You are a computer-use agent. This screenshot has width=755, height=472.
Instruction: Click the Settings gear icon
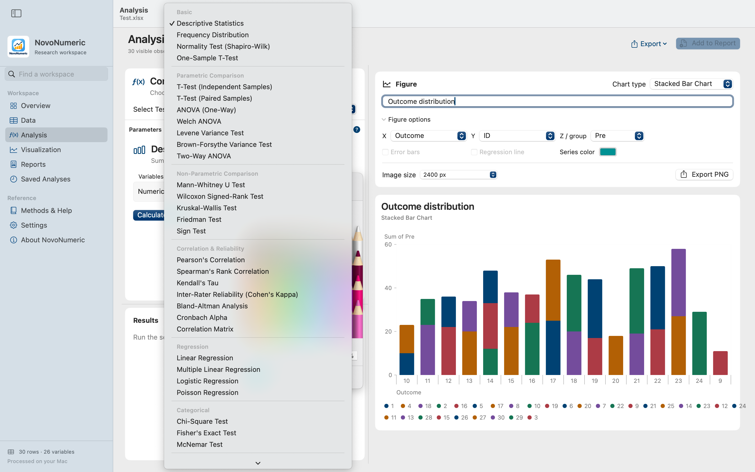click(13, 226)
